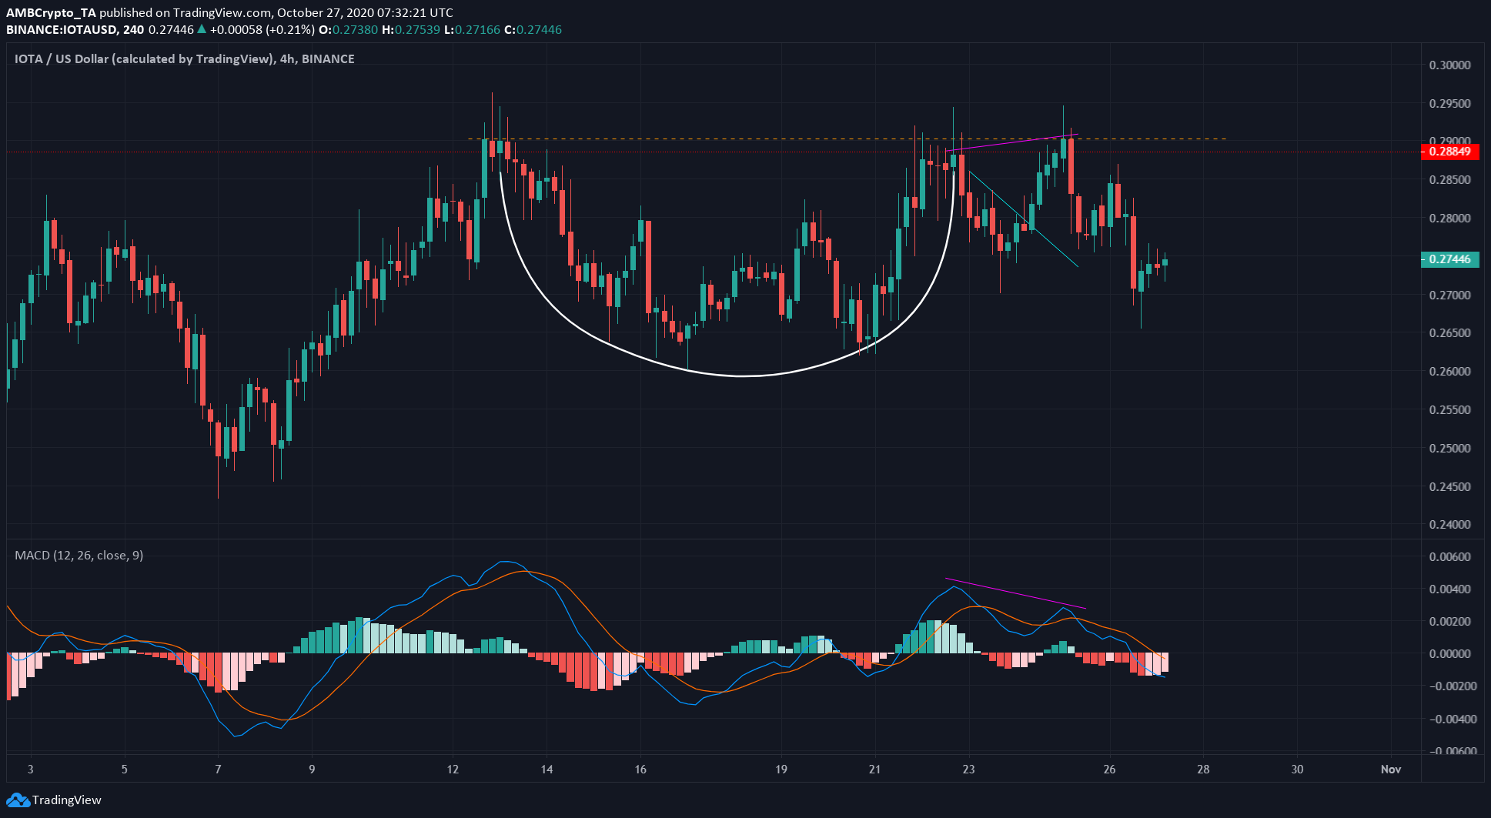Click the date label 30 on time axis
Image resolution: width=1491 pixels, height=818 pixels.
pyautogui.click(x=1297, y=770)
